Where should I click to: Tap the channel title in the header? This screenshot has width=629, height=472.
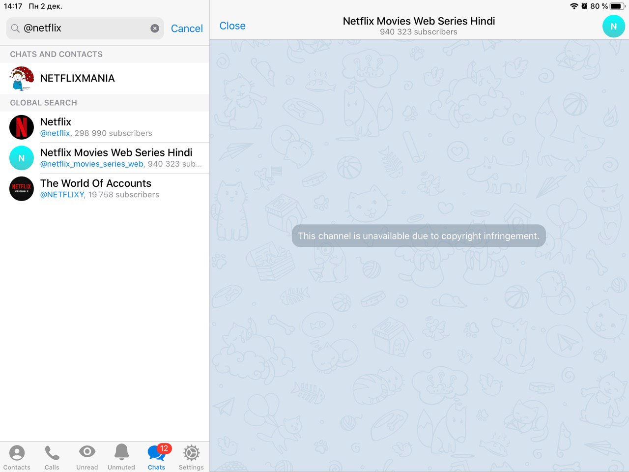coord(419,21)
